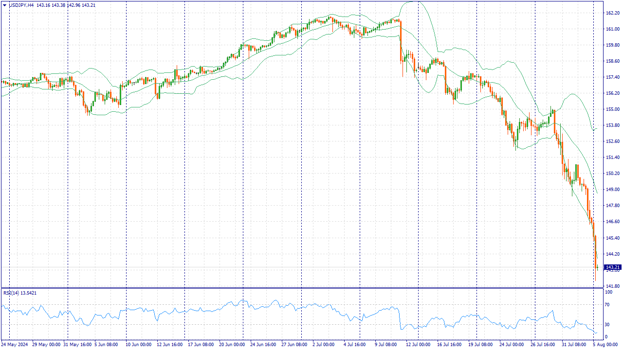Open the chart dropdown triangle beside USDJPY,H4
This screenshot has height=350, width=623.
tap(5, 5)
